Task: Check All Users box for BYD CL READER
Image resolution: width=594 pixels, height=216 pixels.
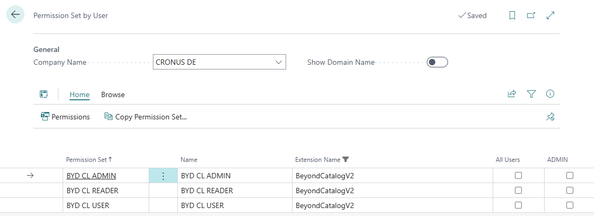Action: click(x=518, y=190)
